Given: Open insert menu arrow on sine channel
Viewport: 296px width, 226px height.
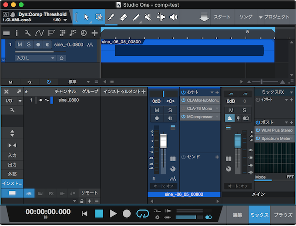Looking at the screenshot, I should pyautogui.click(x=212, y=92).
